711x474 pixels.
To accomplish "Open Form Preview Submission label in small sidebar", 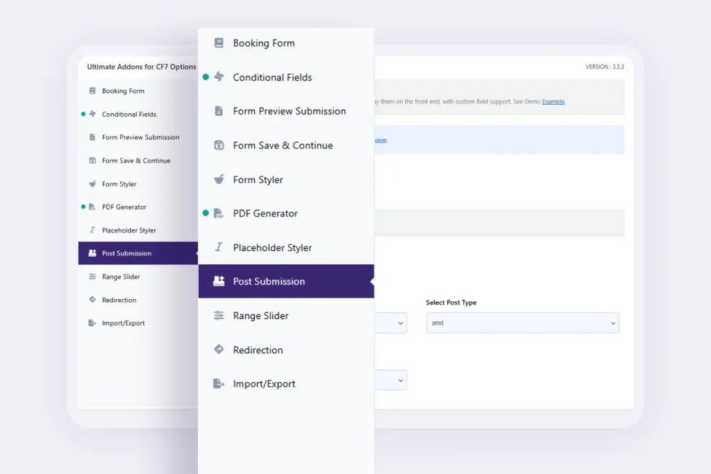I will [140, 137].
